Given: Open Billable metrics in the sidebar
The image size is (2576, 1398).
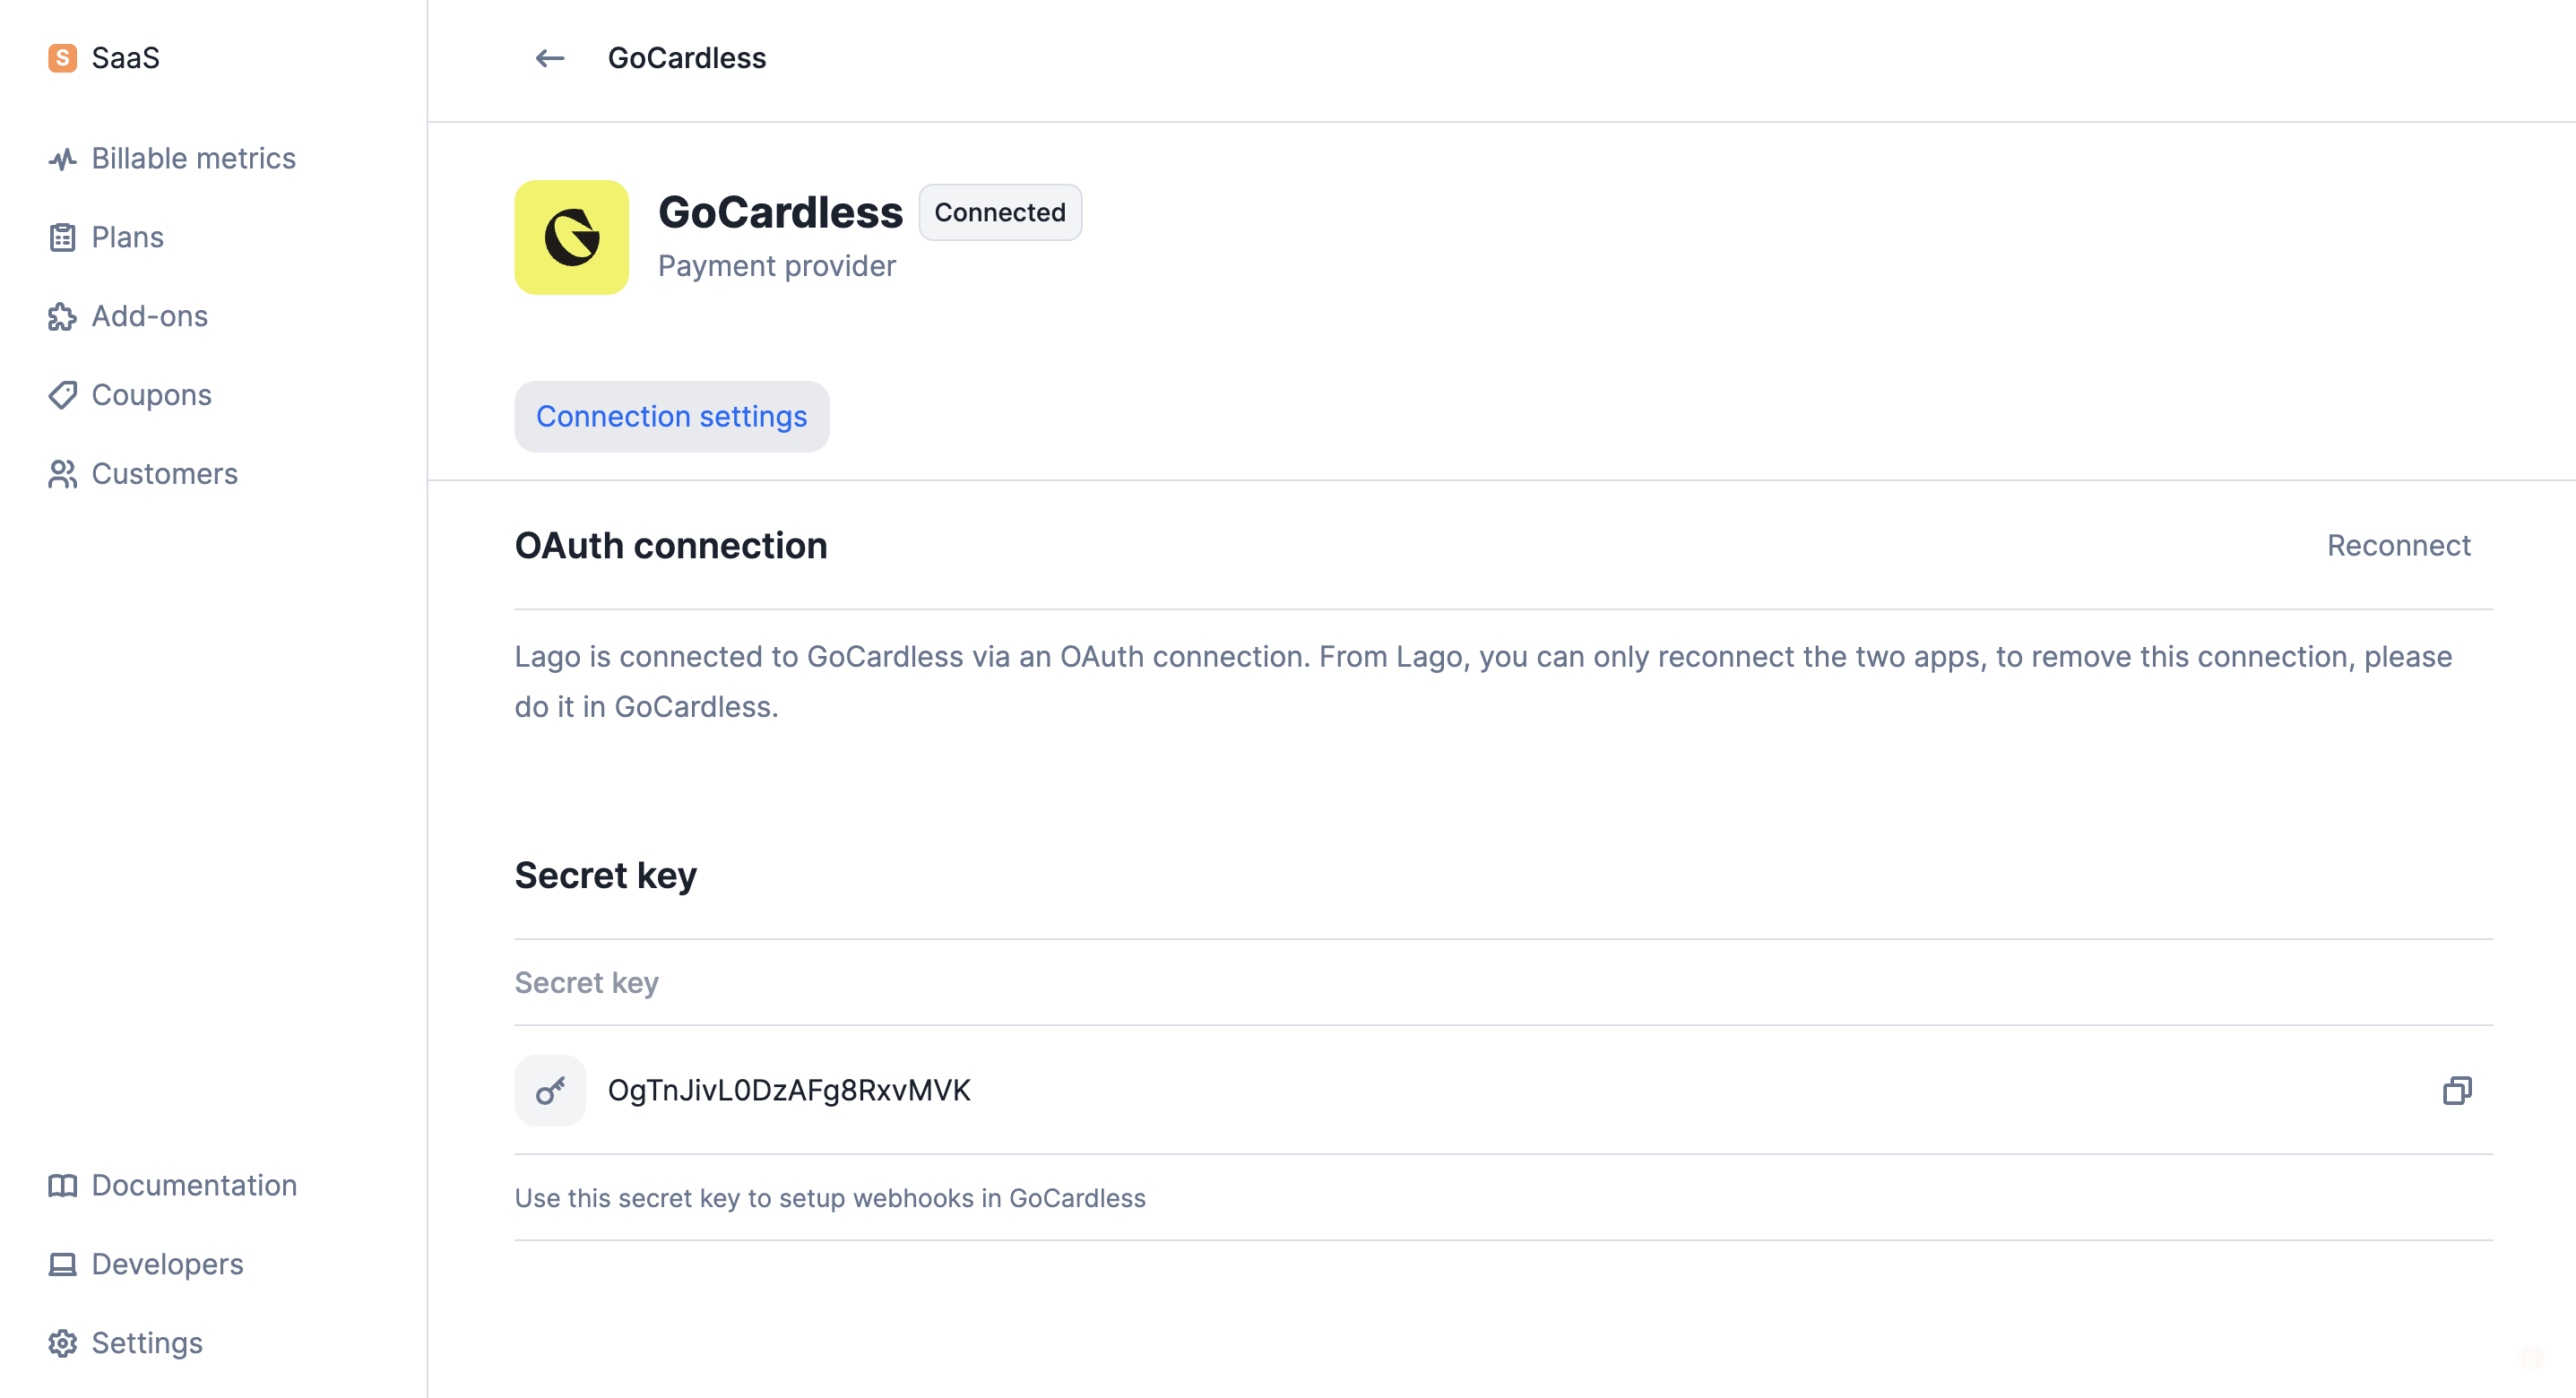Looking at the screenshot, I should 193,159.
